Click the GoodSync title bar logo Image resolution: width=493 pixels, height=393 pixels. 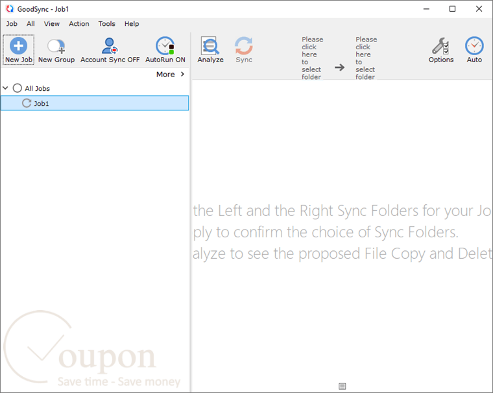pyautogui.click(x=10, y=9)
